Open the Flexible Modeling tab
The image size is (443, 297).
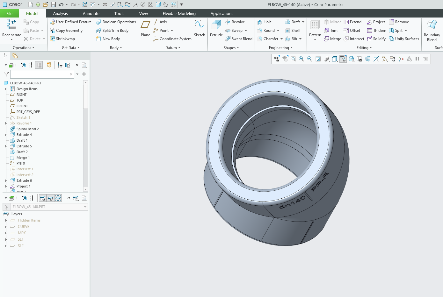point(179,13)
